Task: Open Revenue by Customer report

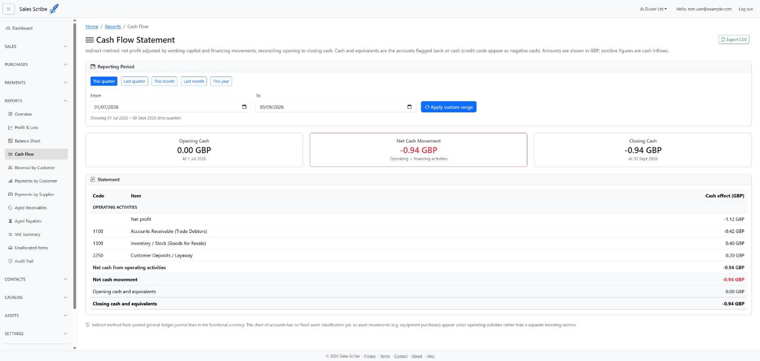Action: [x=36, y=168]
